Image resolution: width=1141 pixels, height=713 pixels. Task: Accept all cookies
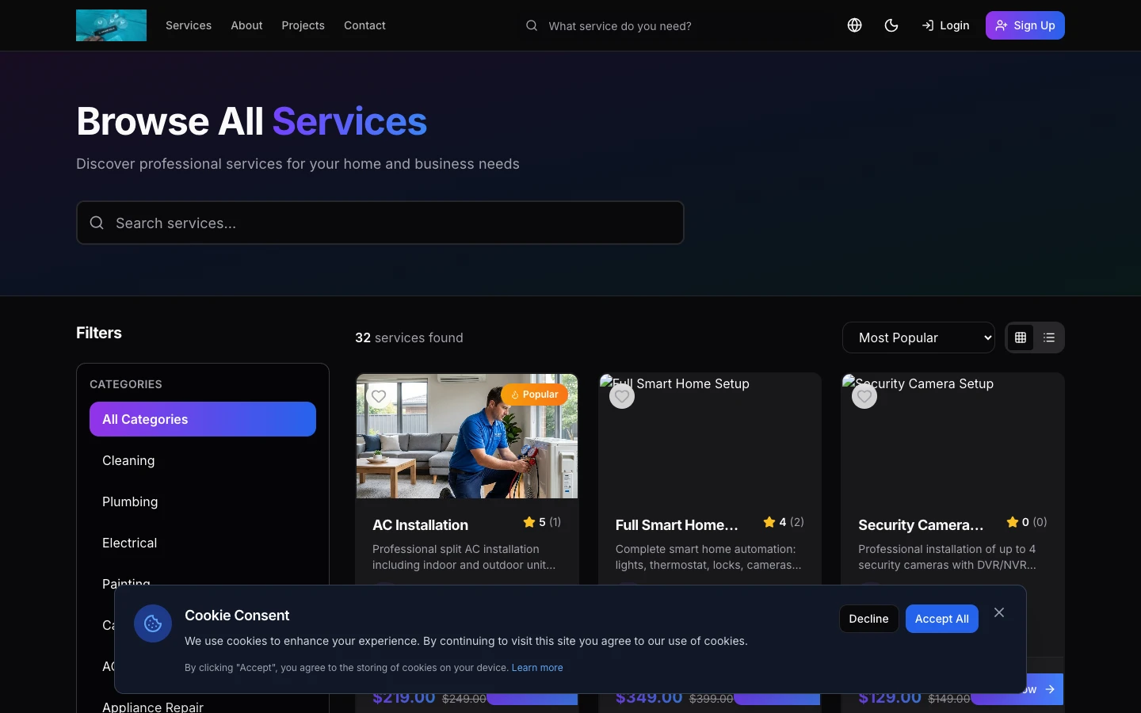point(942,619)
